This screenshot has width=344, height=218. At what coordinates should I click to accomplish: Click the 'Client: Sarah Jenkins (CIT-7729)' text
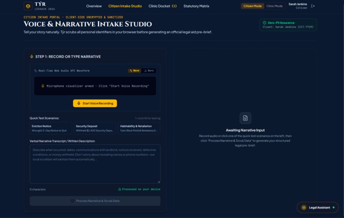pos(288,27)
